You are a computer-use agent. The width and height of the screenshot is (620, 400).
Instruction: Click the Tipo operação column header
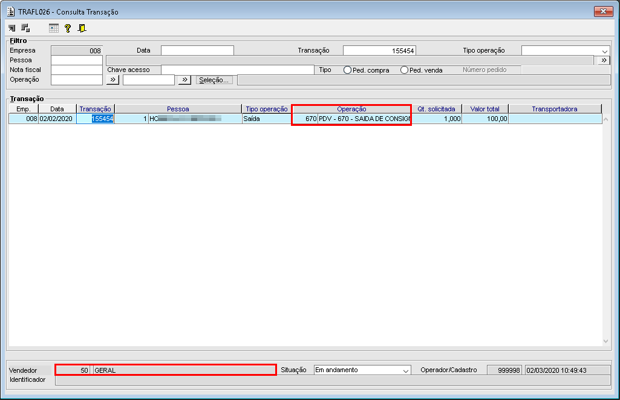(x=267, y=109)
